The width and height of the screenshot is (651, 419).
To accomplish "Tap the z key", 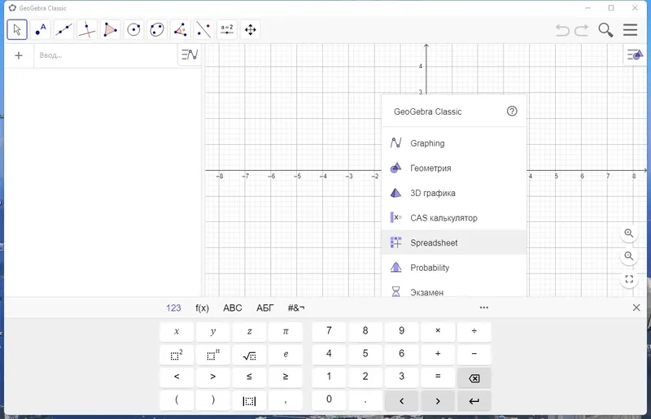I will tap(249, 331).
